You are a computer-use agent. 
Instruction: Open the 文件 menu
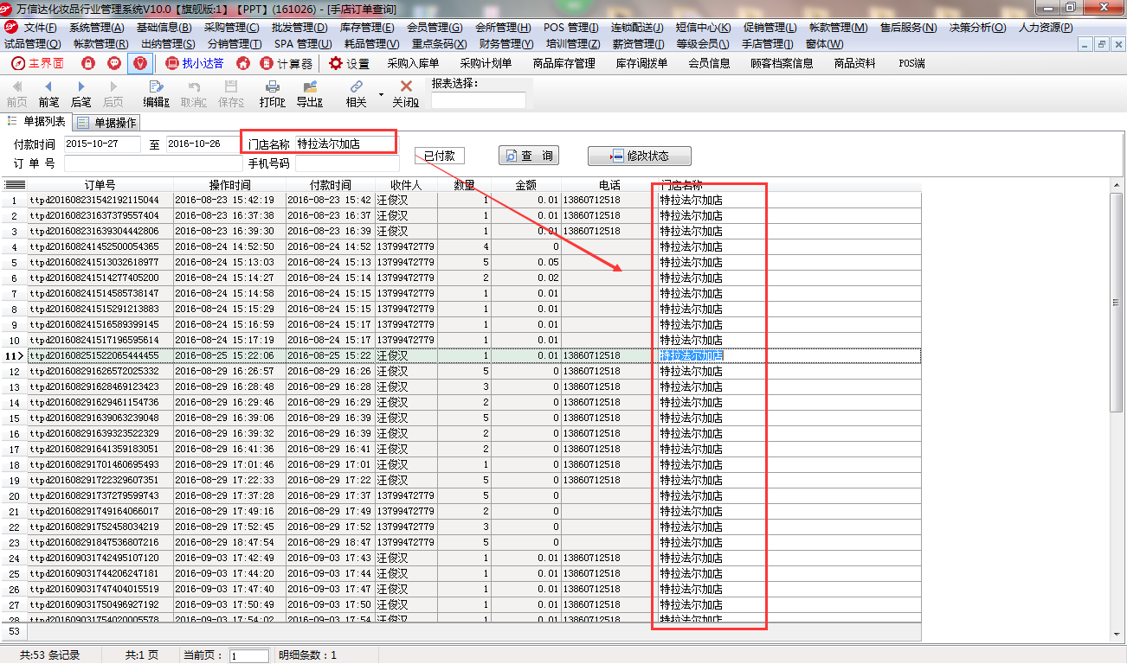click(40, 28)
